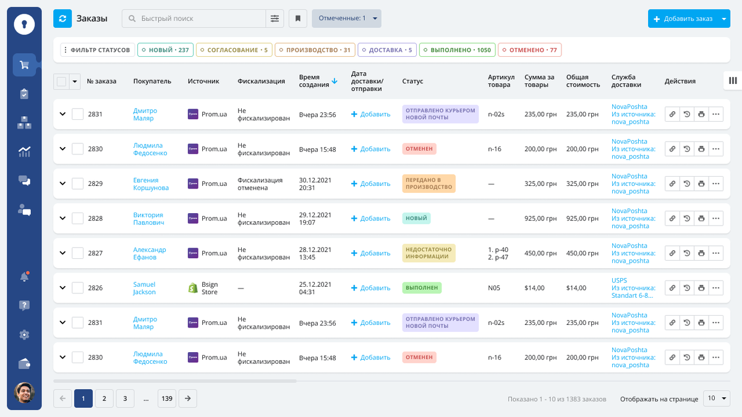Open buyer link Samuel Jackson
The height and width of the screenshot is (417, 742).
click(144, 288)
